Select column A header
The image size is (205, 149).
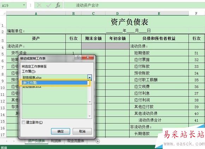(36, 13)
